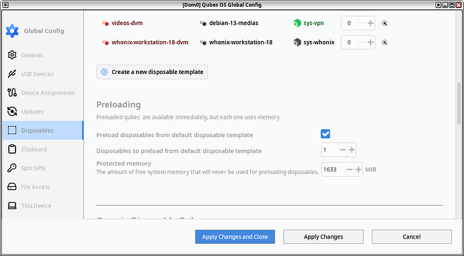464x256 pixels.
Task: Increase protected memory value with plus
Action: tap(358, 169)
